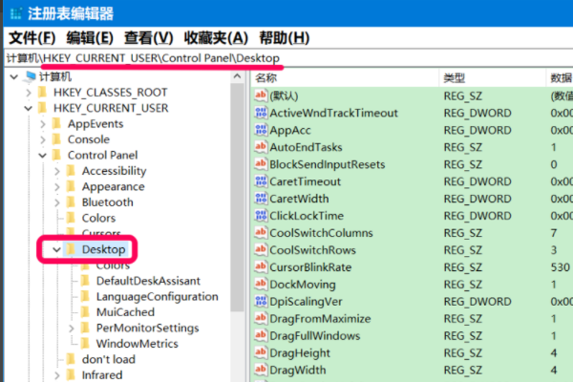Screen dimensions: 573x382
Task: Click the DragFromMaximize string icon
Action: pyautogui.click(x=261, y=319)
